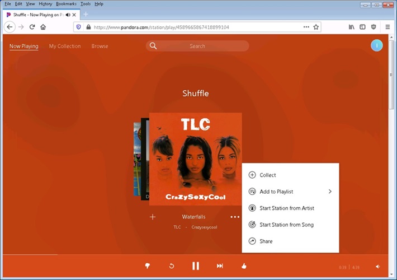Image resolution: width=397 pixels, height=280 pixels.
Task: Click the plus icon beside Waterfalls
Action: coord(153,217)
